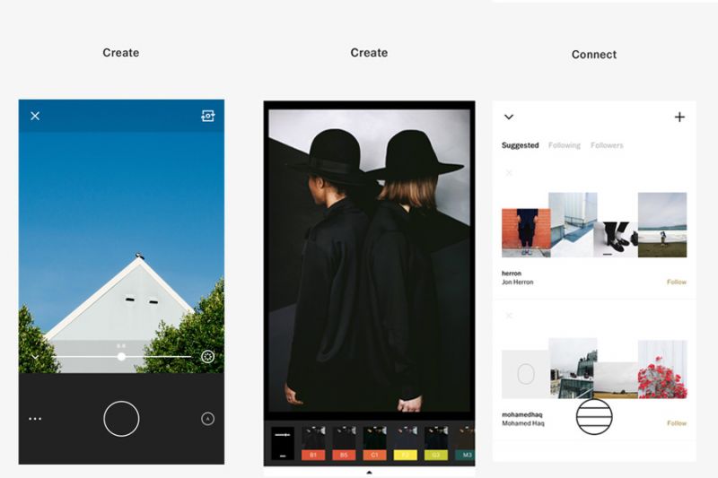Follow Mohamed Haq
Viewport: 718px width, 478px height.
tap(677, 423)
